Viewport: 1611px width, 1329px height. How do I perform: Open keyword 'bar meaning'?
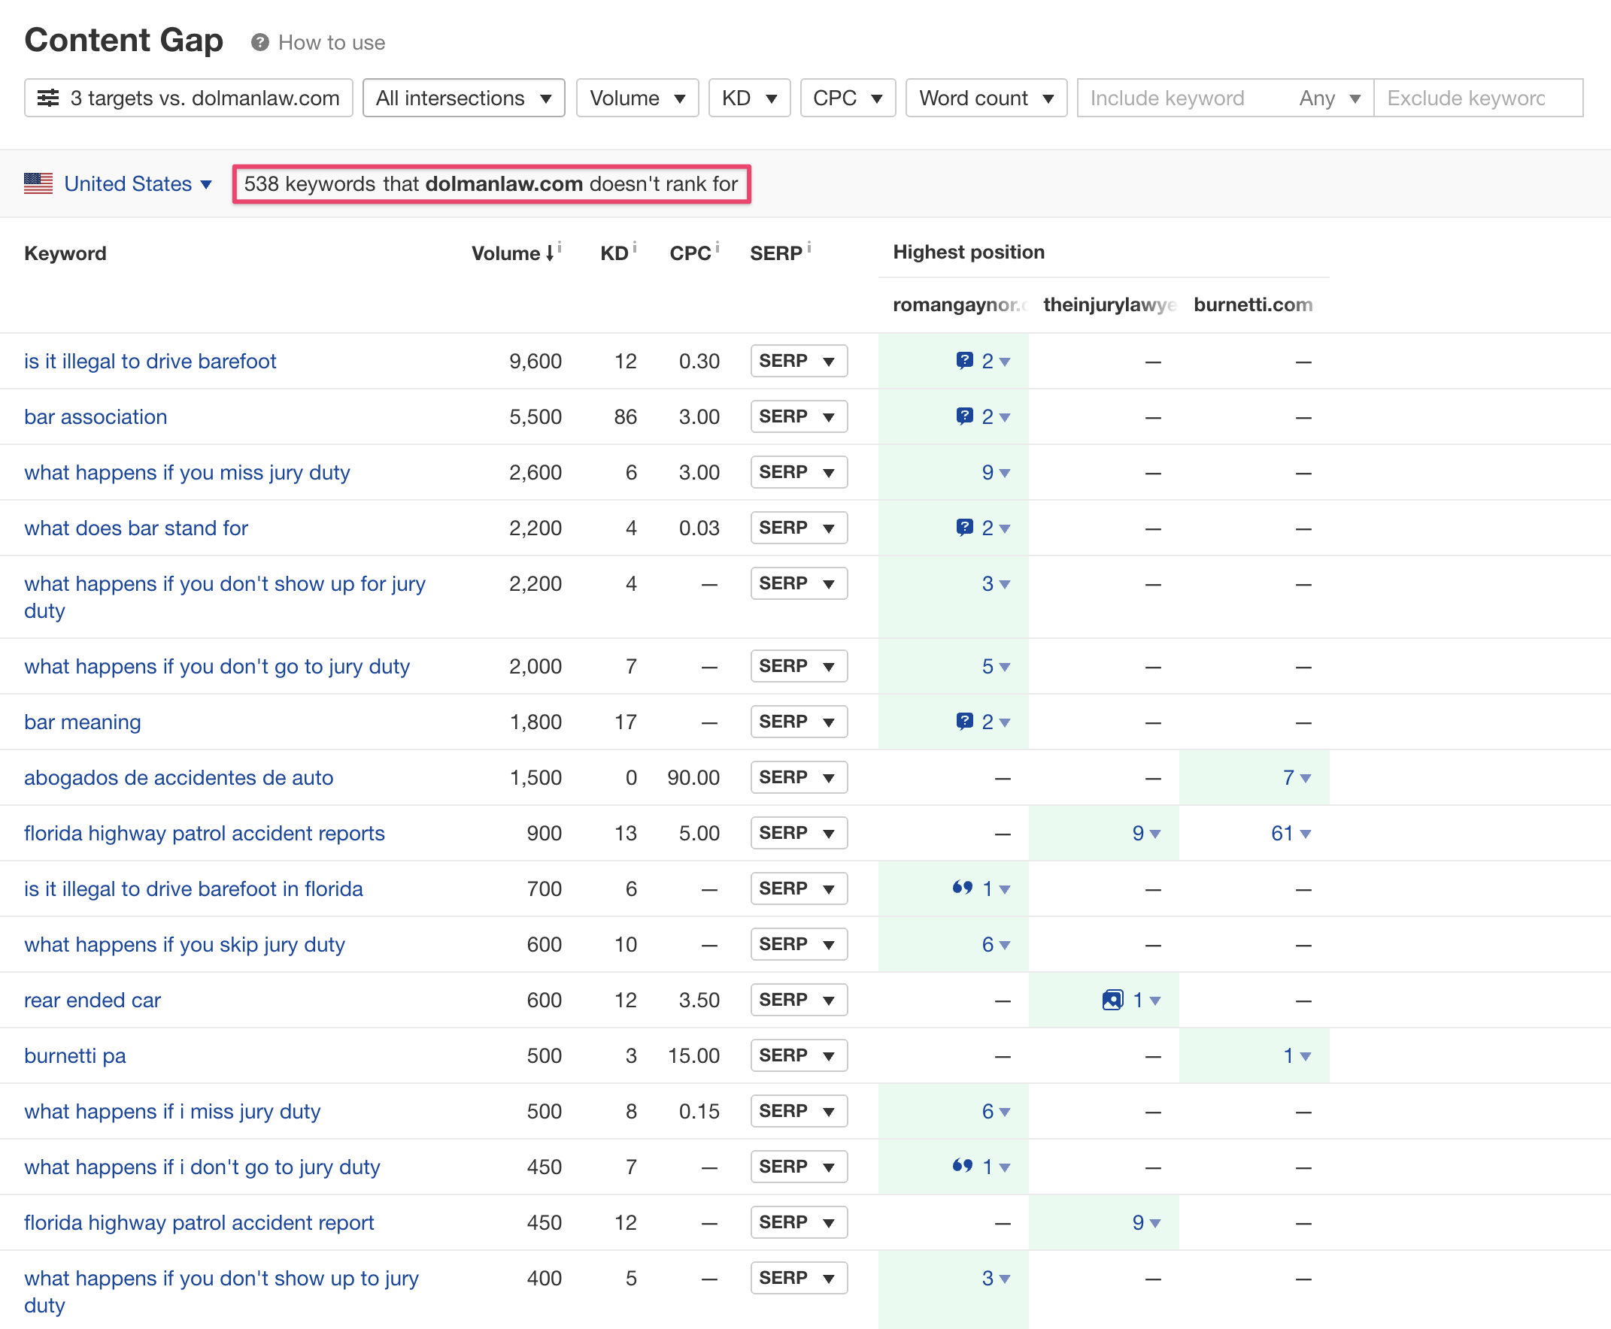click(83, 722)
